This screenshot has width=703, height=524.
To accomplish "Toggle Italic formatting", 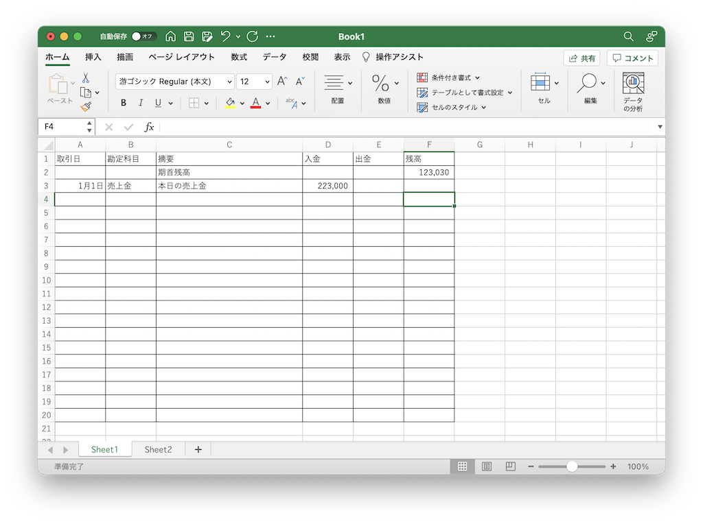I will pyautogui.click(x=141, y=103).
